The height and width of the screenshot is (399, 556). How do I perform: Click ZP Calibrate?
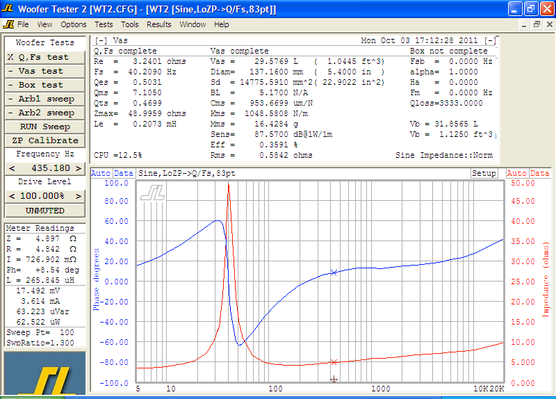(45, 140)
